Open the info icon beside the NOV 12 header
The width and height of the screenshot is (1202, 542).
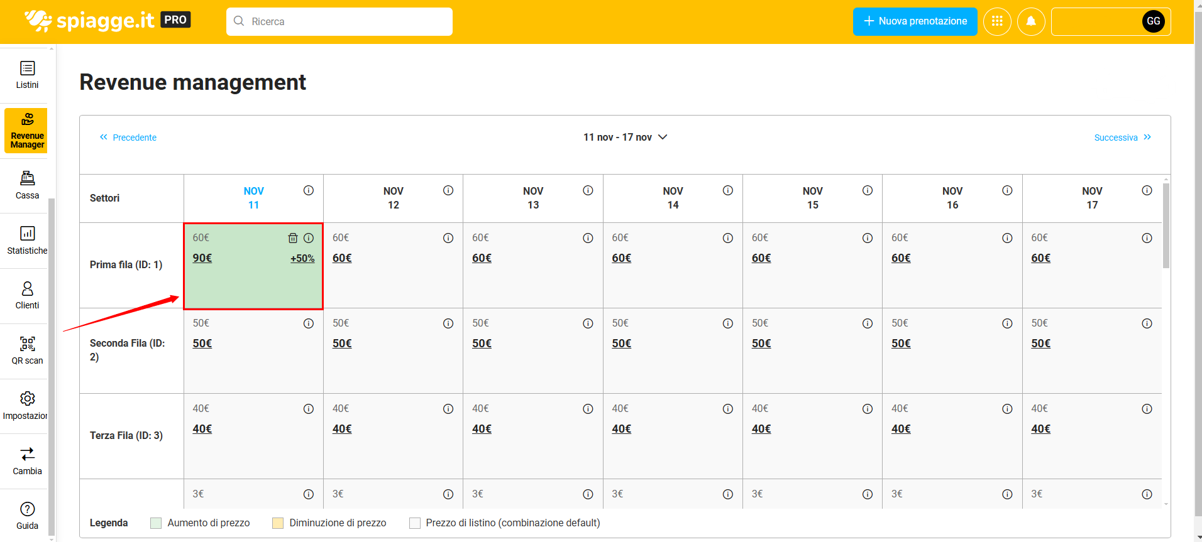pyautogui.click(x=448, y=190)
